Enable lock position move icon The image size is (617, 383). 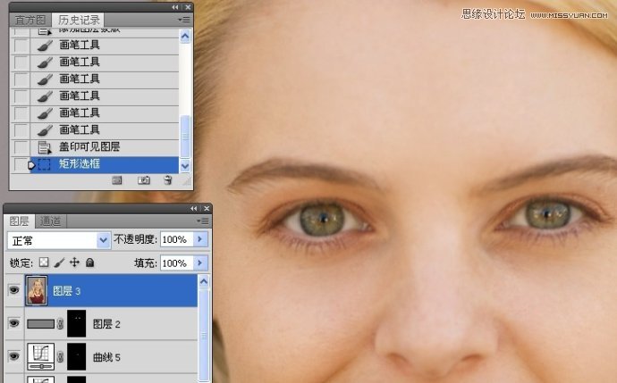(74, 263)
